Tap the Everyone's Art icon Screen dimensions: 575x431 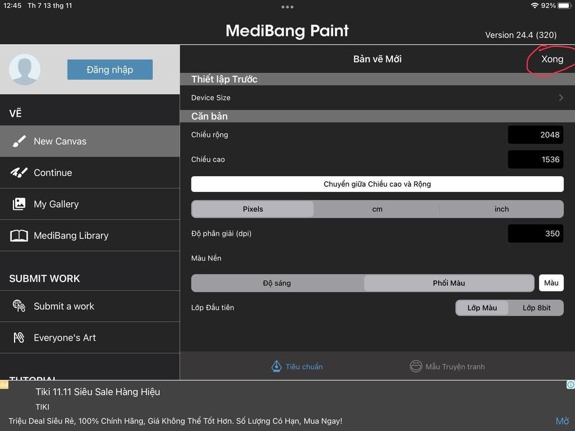[x=19, y=337]
